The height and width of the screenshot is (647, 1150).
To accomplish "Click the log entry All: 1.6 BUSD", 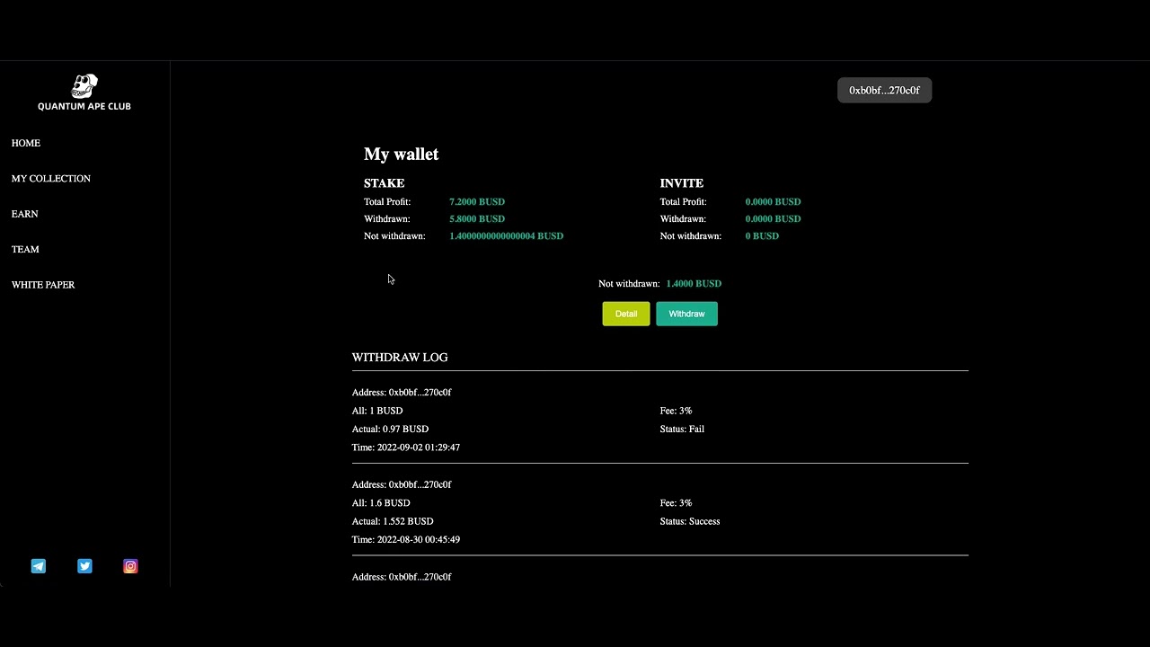I will point(381,503).
